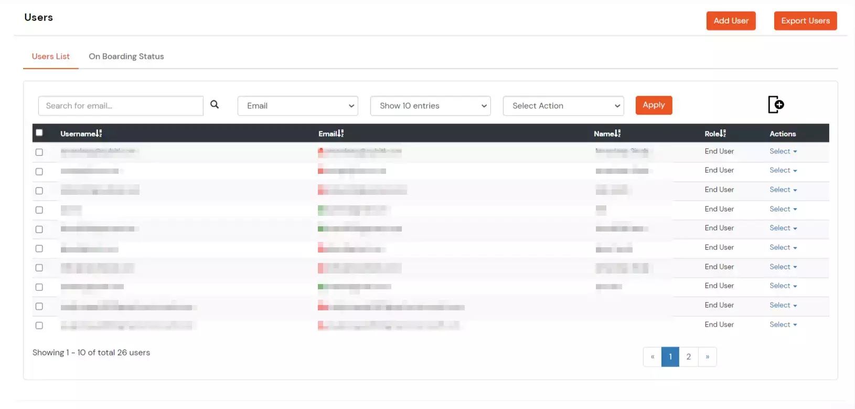Screen dimensions: 855x409
Task: Open Select actions for the tenth user row
Action: pyautogui.click(x=783, y=324)
